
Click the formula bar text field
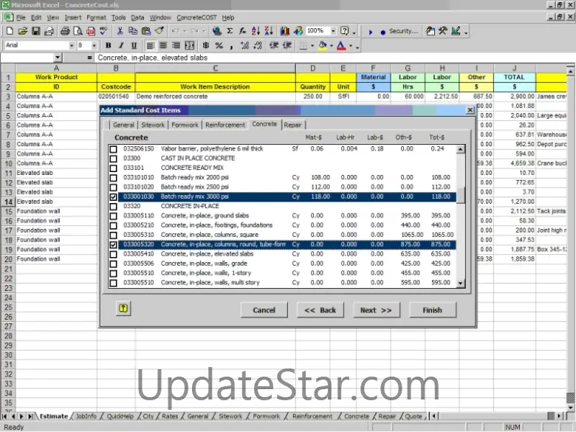[335, 58]
